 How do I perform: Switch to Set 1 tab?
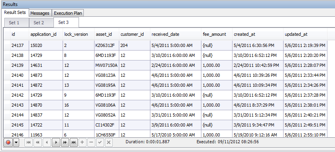coord(16,23)
